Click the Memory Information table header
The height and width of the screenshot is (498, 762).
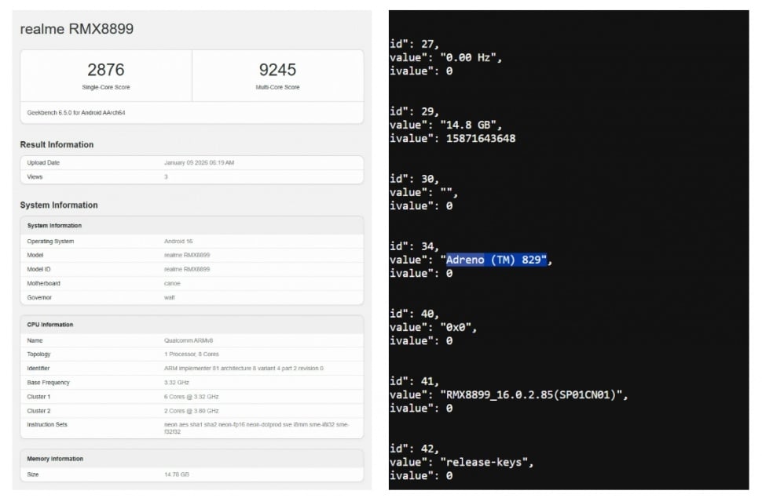click(55, 459)
